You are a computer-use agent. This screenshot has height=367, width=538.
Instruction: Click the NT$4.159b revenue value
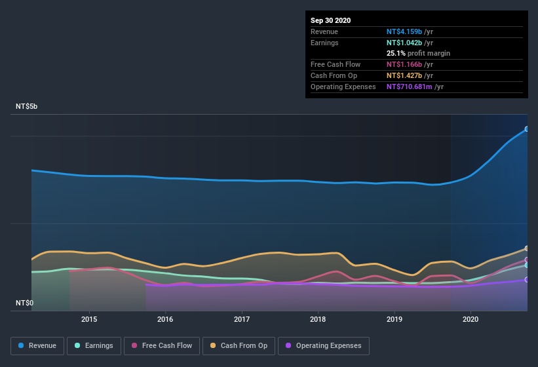point(404,31)
